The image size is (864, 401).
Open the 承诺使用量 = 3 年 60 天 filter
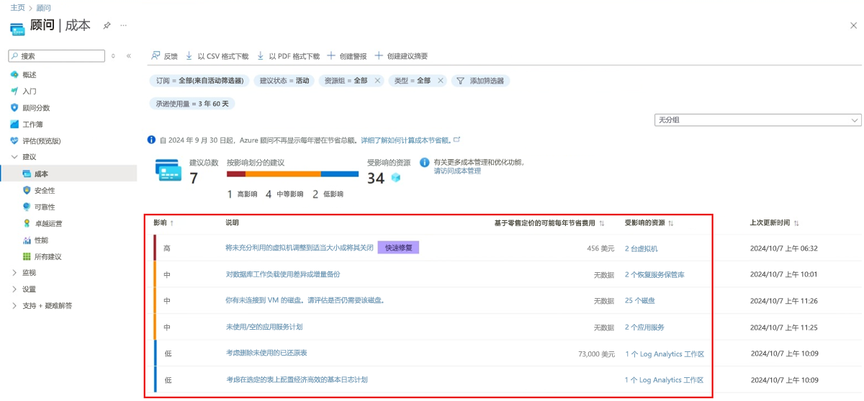tap(192, 104)
